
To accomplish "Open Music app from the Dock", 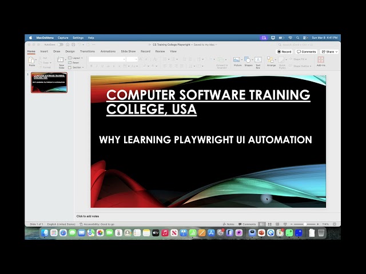I will point(165,233).
